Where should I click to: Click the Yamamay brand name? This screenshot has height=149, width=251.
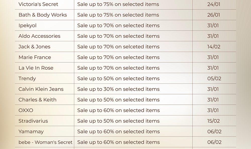[31, 131]
